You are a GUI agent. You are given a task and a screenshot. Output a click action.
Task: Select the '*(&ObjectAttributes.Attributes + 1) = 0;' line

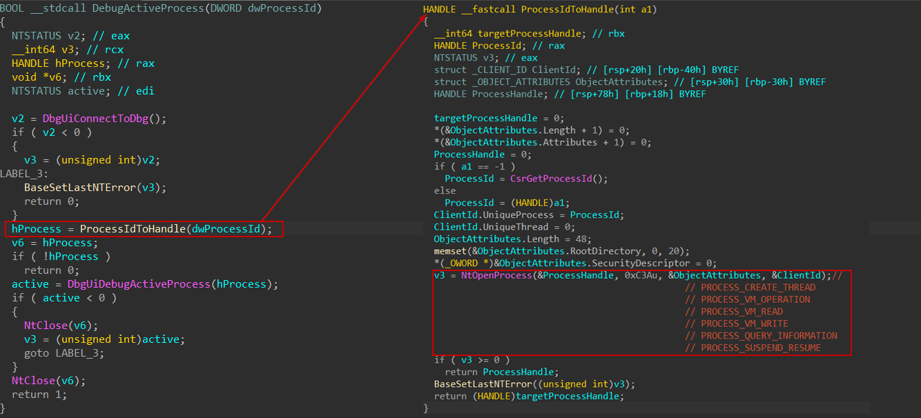point(543,142)
